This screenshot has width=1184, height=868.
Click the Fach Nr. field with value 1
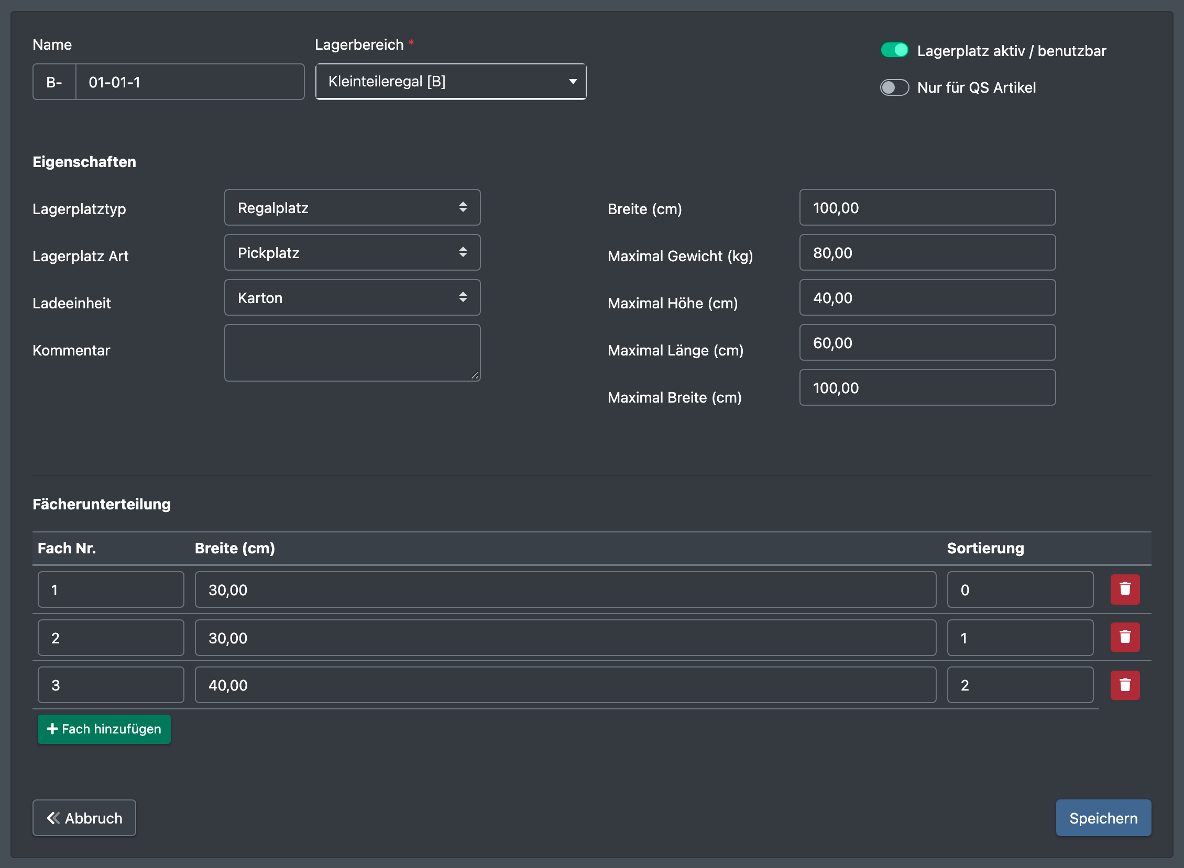click(111, 589)
